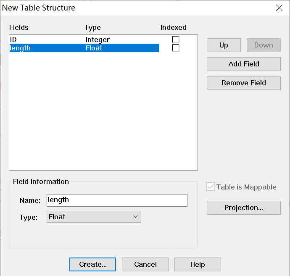The height and width of the screenshot is (276, 290).
Task: Click the Float type in length row
Action: pos(94,48)
